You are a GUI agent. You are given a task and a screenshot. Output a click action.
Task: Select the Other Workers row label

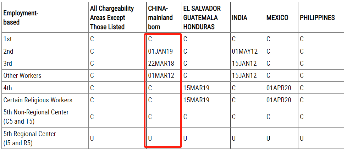(x=22, y=76)
